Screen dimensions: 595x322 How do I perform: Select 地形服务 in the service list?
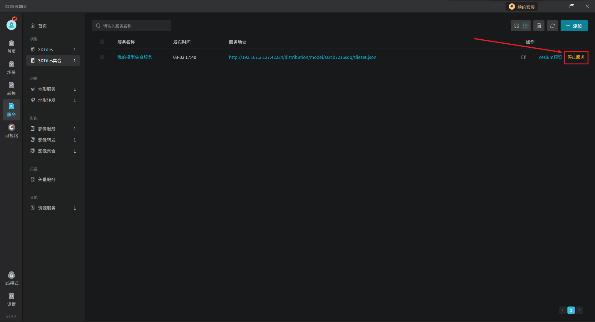pos(47,89)
